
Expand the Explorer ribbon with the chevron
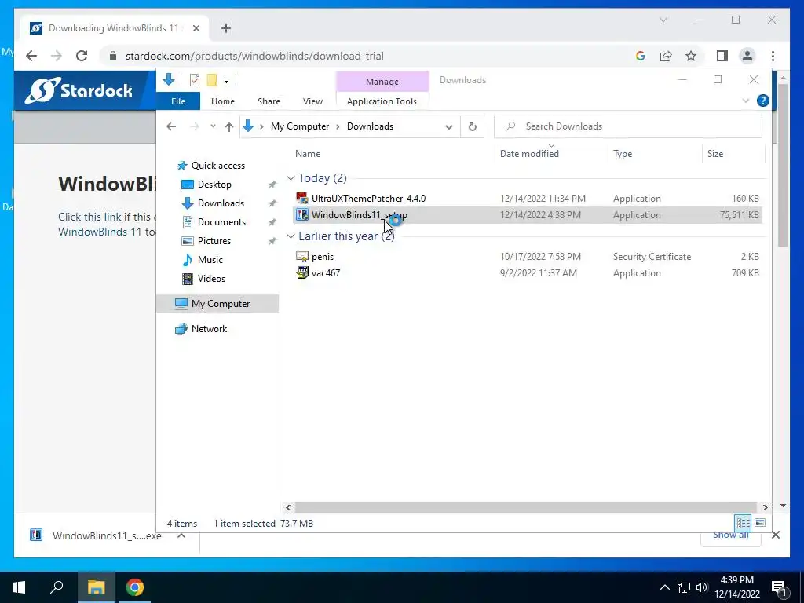point(746,100)
